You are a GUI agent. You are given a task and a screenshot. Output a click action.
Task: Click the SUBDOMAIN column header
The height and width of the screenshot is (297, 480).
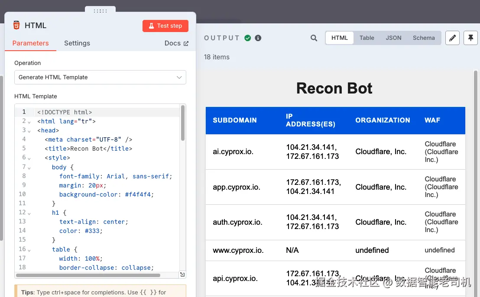[x=235, y=120]
